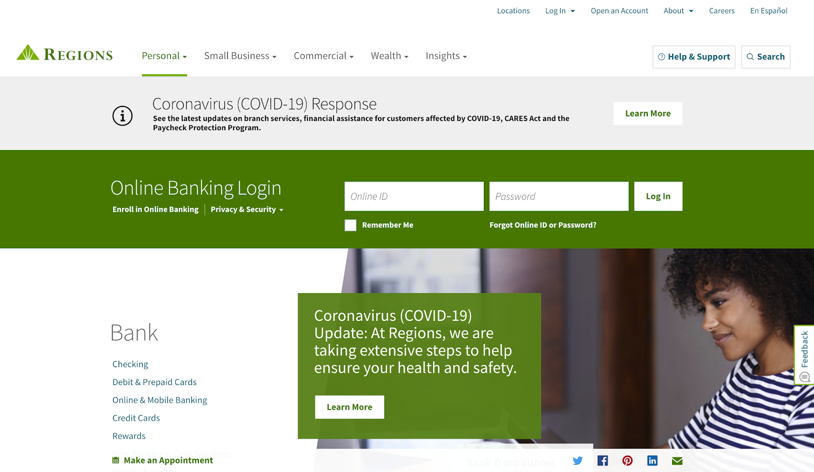Click the COVID-19 info circle icon
The image size is (814, 472).
click(x=123, y=116)
